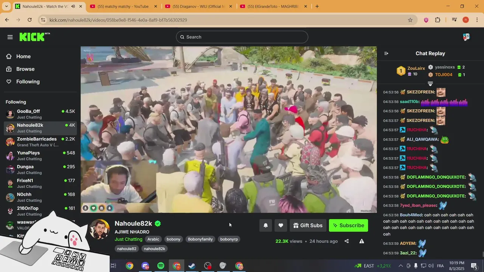Select the Arabic tag

153,239
